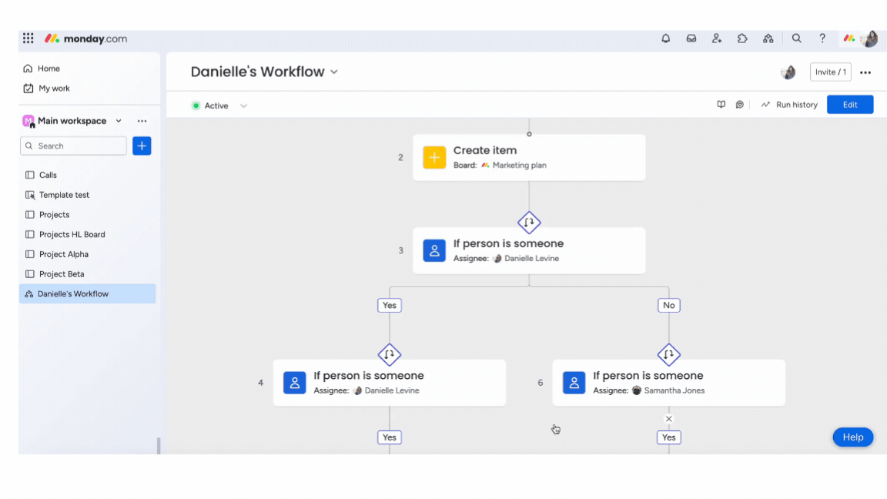
Task: Expand the Main workspace dropdown
Action: [119, 121]
